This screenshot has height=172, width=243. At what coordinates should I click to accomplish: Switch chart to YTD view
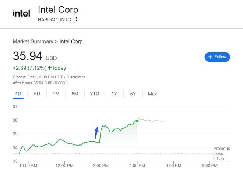94,94
